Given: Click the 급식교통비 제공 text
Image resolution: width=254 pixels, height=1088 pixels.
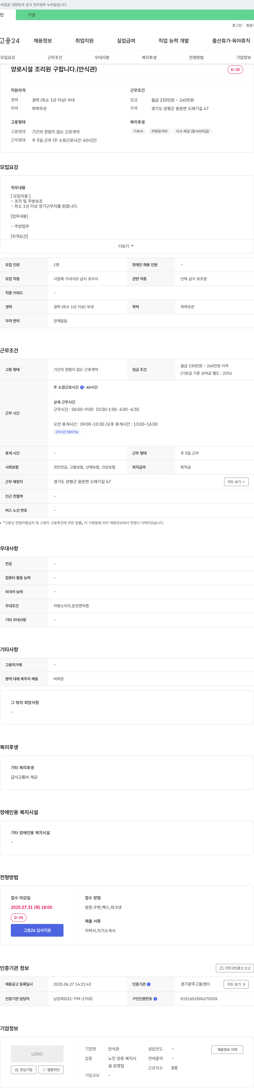Looking at the screenshot, I should [24, 777].
